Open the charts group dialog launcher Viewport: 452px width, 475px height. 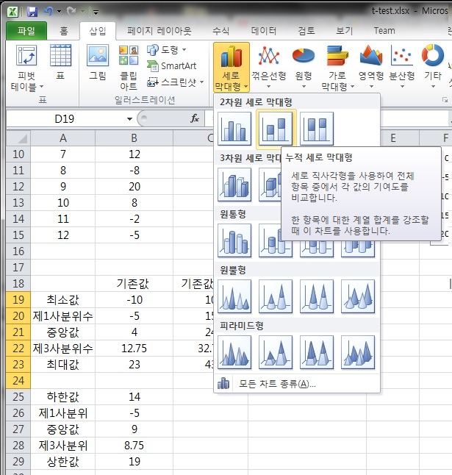click(445, 100)
